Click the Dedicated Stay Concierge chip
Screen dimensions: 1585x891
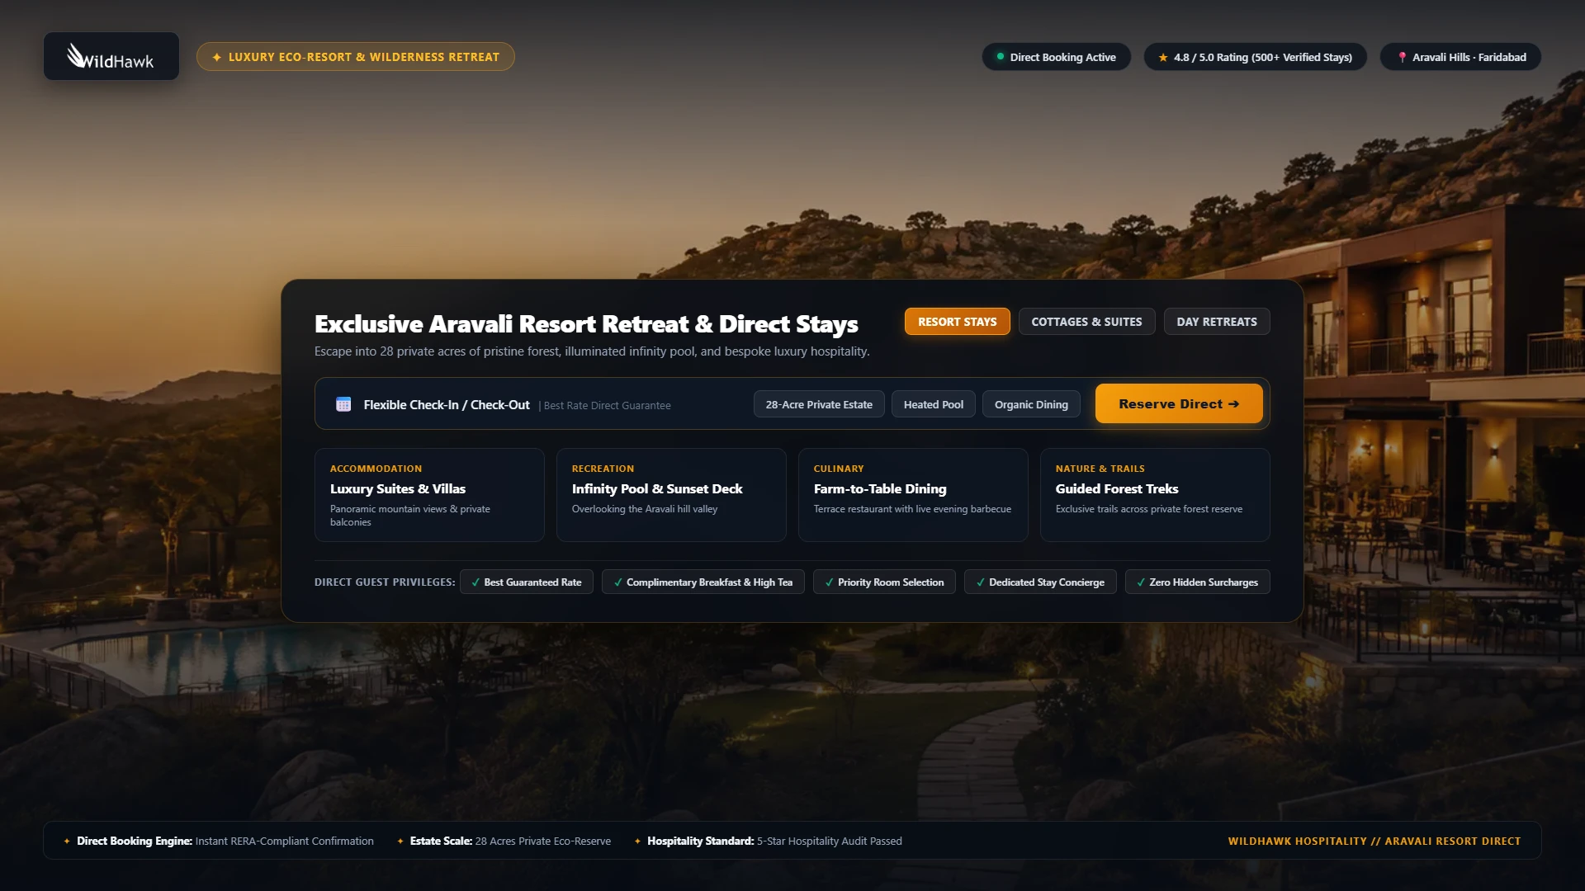tap(1040, 582)
